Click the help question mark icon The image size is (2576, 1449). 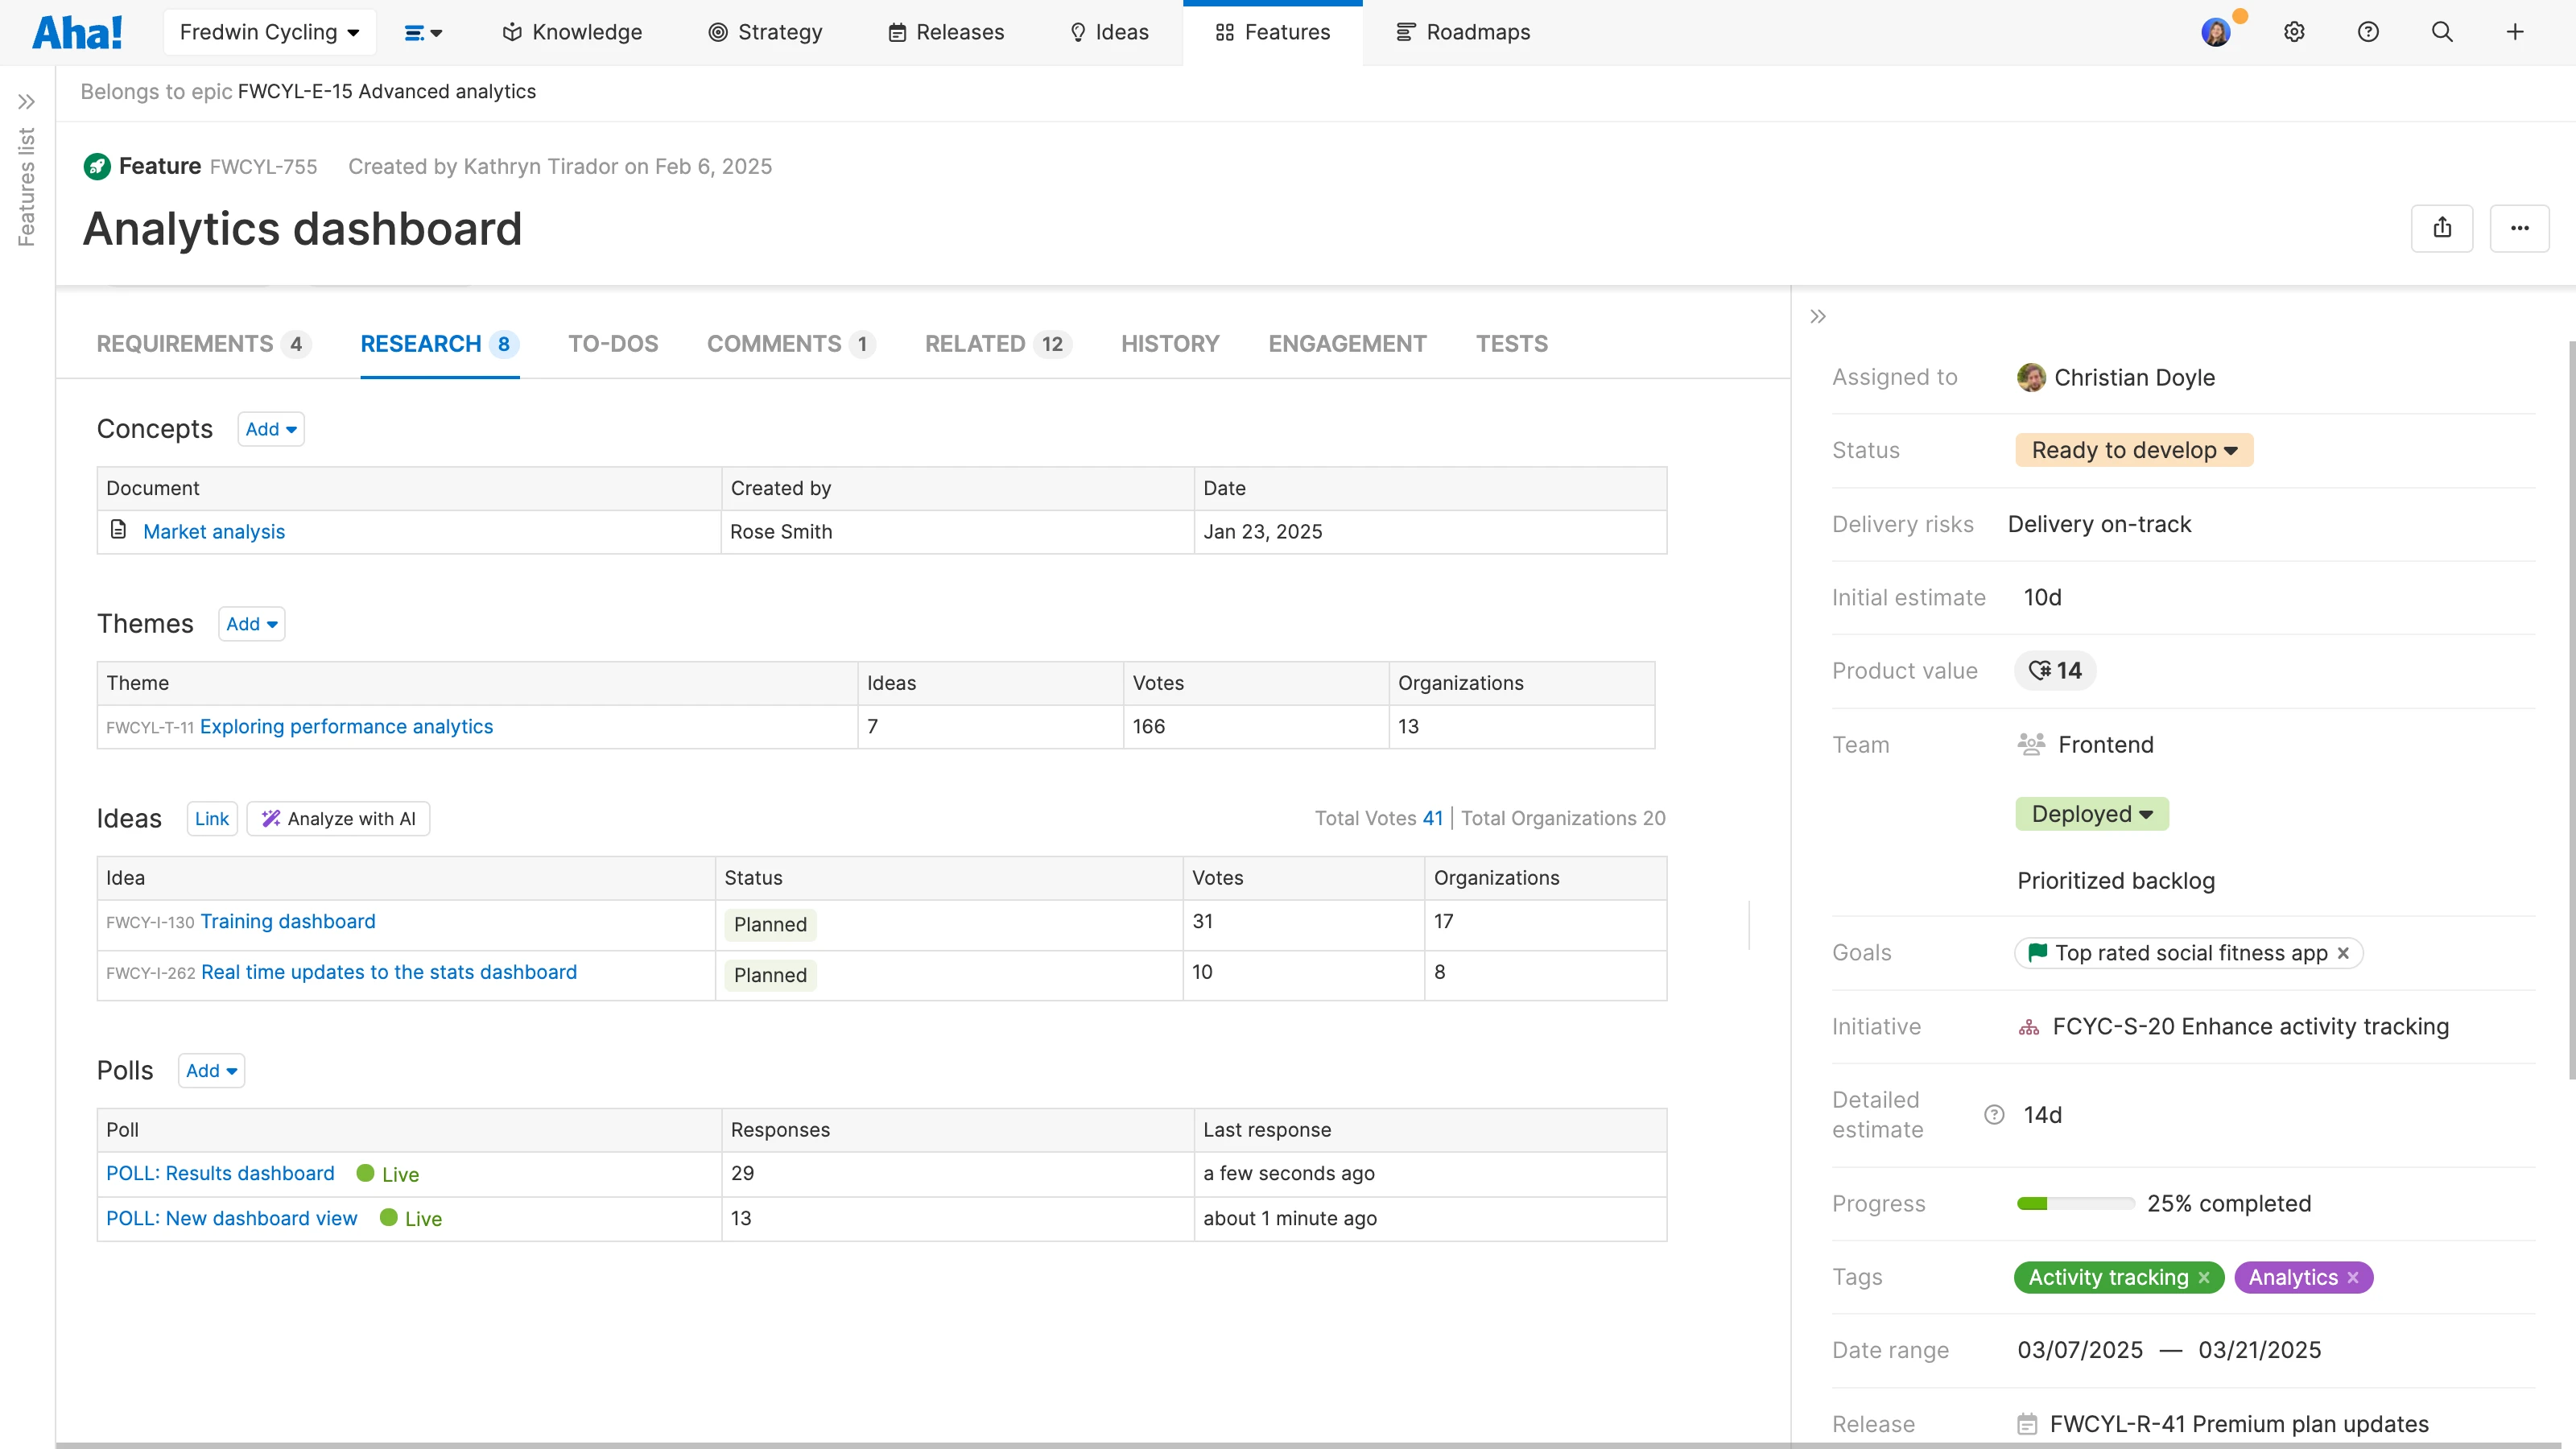pyautogui.click(x=2368, y=31)
